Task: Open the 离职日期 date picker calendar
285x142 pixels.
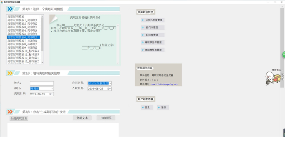Action: tap(51, 94)
